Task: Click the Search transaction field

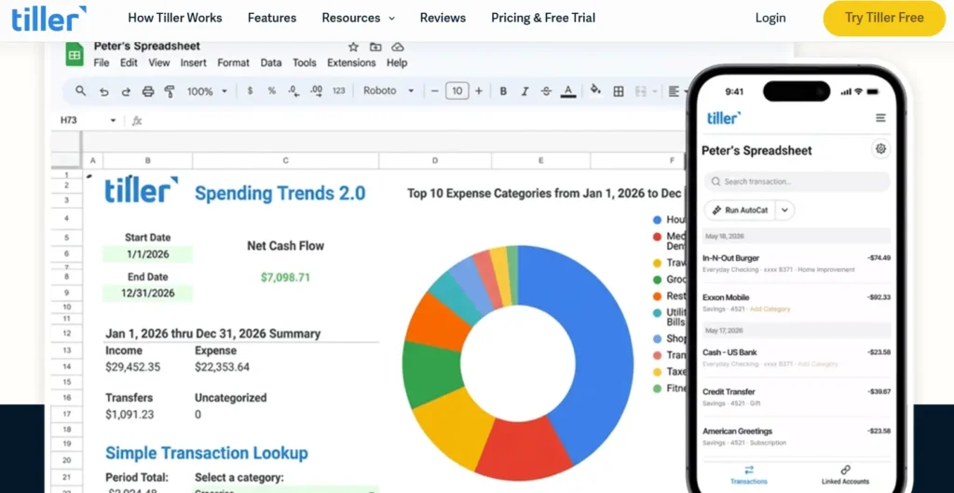Action: pyautogui.click(x=797, y=182)
